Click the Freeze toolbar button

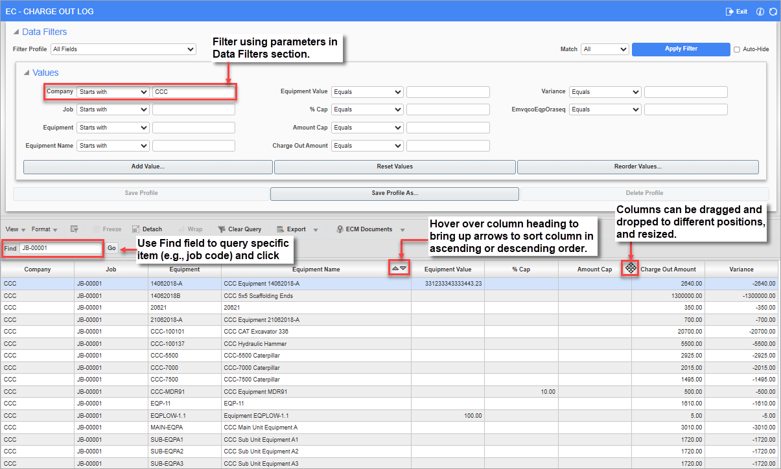pos(108,229)
